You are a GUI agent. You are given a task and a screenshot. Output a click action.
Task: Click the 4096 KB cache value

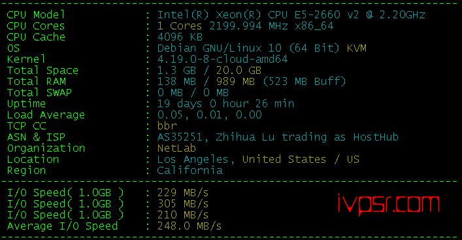[x=180, y=37]
